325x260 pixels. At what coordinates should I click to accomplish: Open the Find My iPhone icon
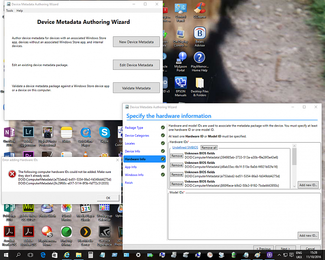(x=66, y=236)
